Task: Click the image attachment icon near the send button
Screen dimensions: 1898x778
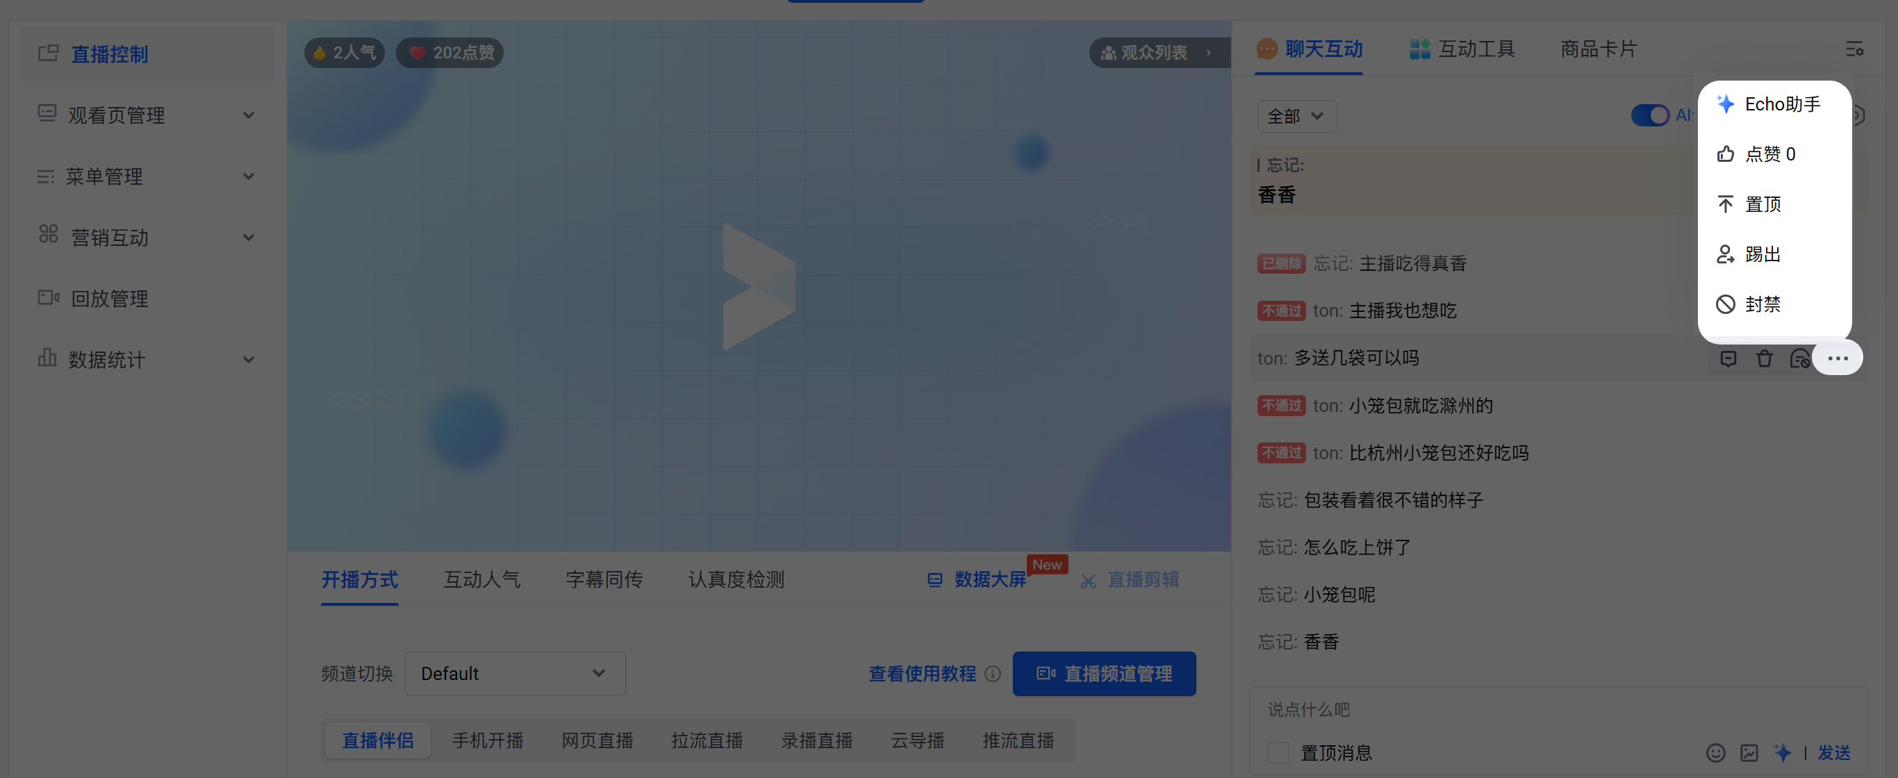Action: tap(1750, 753)
